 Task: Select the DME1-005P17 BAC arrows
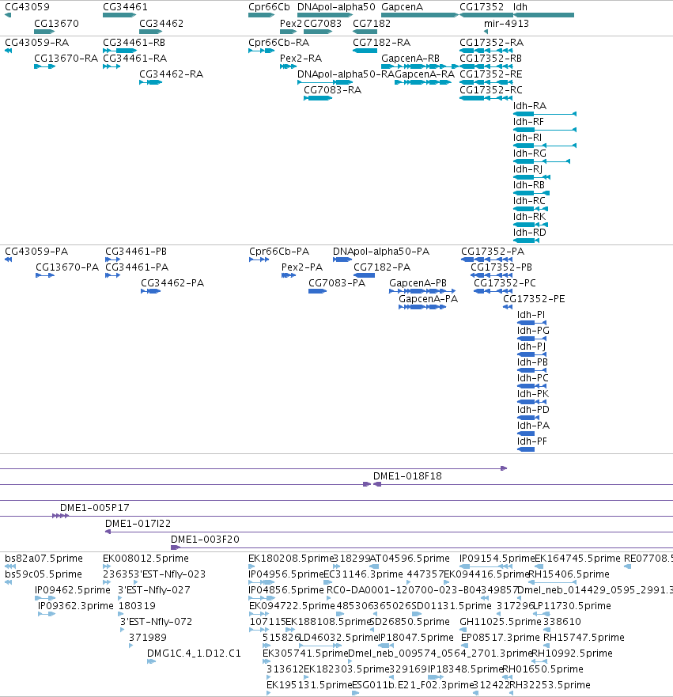pos(60,516)
